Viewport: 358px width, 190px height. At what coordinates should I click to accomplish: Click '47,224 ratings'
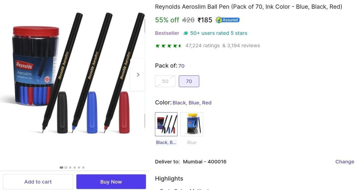(203, 45)
